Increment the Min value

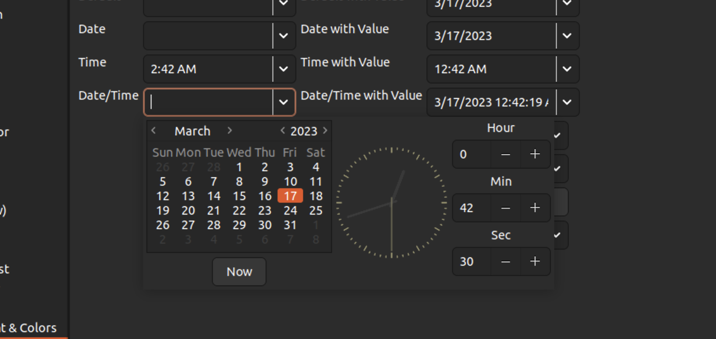[x=535, y=208]
